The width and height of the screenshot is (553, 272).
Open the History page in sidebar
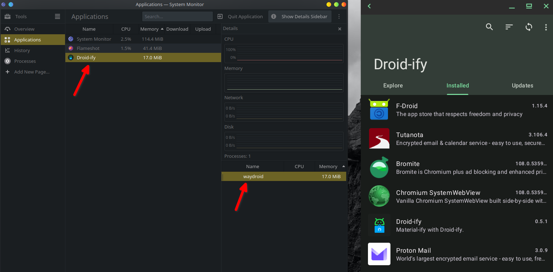tap(22, 50)
